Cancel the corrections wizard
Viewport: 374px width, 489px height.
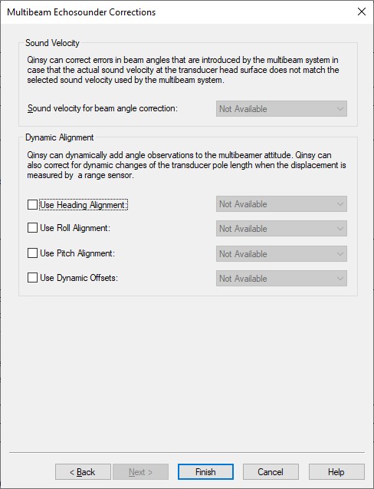(271, 472)
